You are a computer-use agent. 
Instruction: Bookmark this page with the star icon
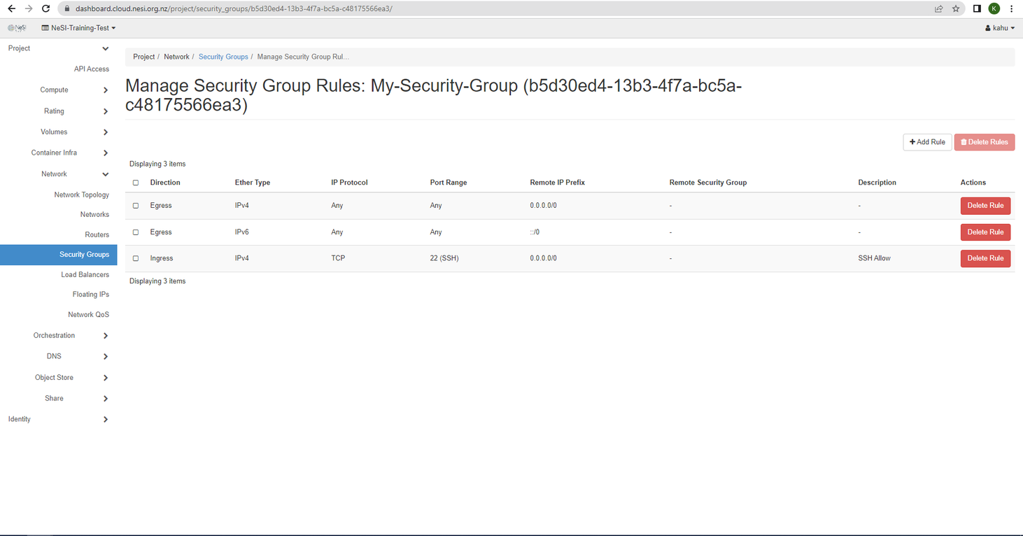[x=956, y=9]
